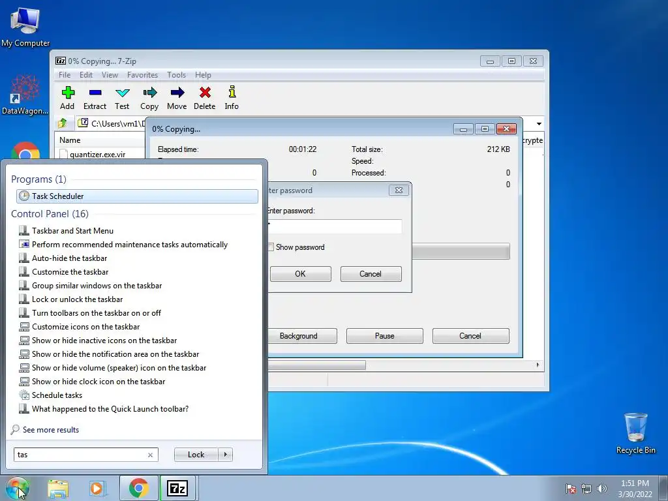The height and width of the screenshot is (501, 668).
Task: Click the Windows Start orb
Action: pos(18,488)
